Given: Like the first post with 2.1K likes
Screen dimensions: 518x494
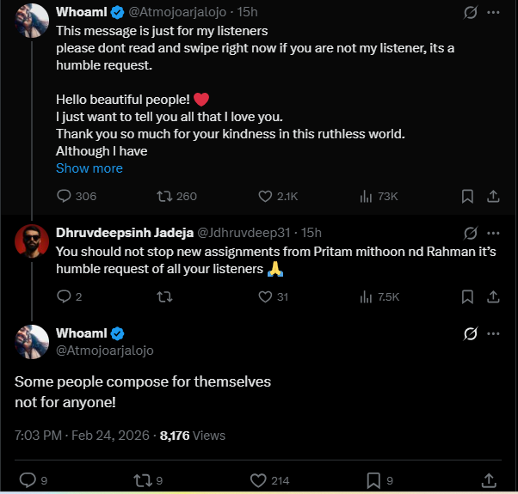Looking at the screenshot, I should pos(265,196).
